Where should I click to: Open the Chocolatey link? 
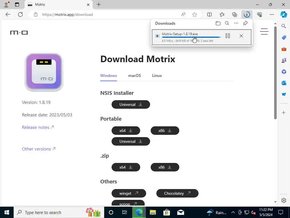(x=177, y=193)
